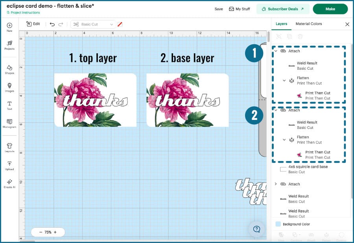Select the top layer flower card on canvas

click(x=95, y=100)
